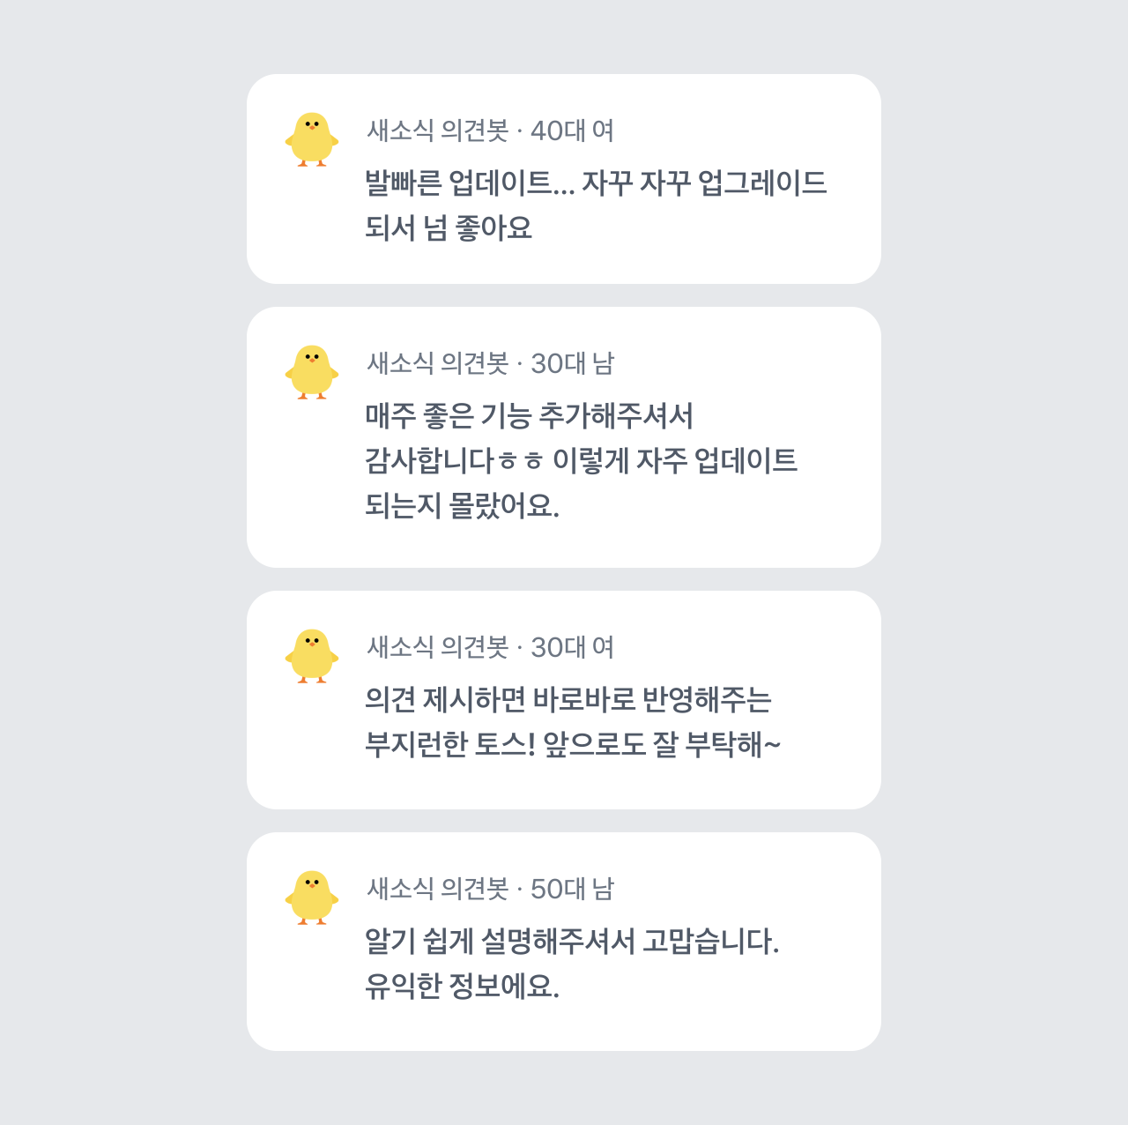This screenshot has width=1128, height=1125.
Task: Click the line '알기 쉽게 설명해주셔서 고맙습니다.'
Action: pos(572,942)
